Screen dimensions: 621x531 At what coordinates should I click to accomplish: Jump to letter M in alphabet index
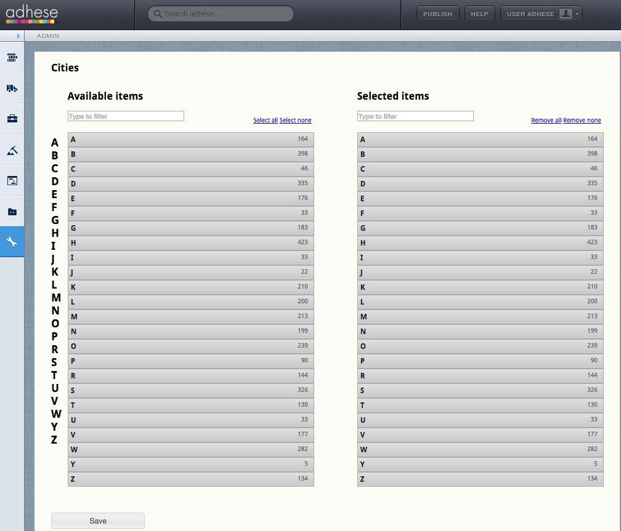[x=56, y=298]
